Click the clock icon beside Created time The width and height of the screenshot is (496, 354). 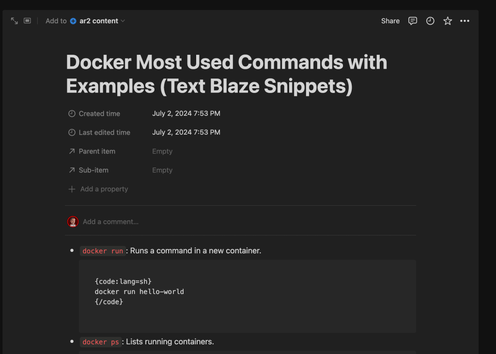[72, 114]
